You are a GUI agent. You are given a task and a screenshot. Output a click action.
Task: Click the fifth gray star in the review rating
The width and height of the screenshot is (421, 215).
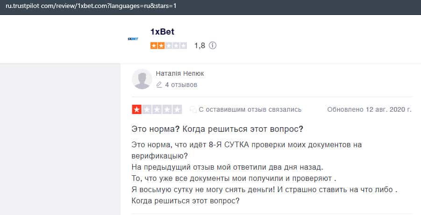tap(178, 110)
